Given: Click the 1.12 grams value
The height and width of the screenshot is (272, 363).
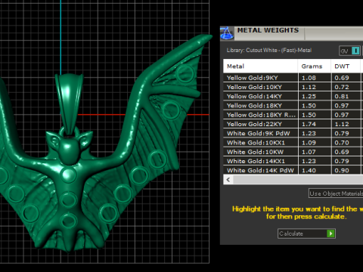Looking at the screenshot, I should click(309, 87).
